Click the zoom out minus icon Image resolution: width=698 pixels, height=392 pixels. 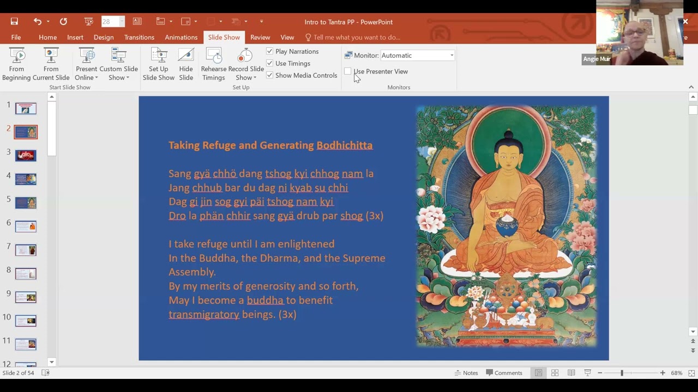(600, 373)
